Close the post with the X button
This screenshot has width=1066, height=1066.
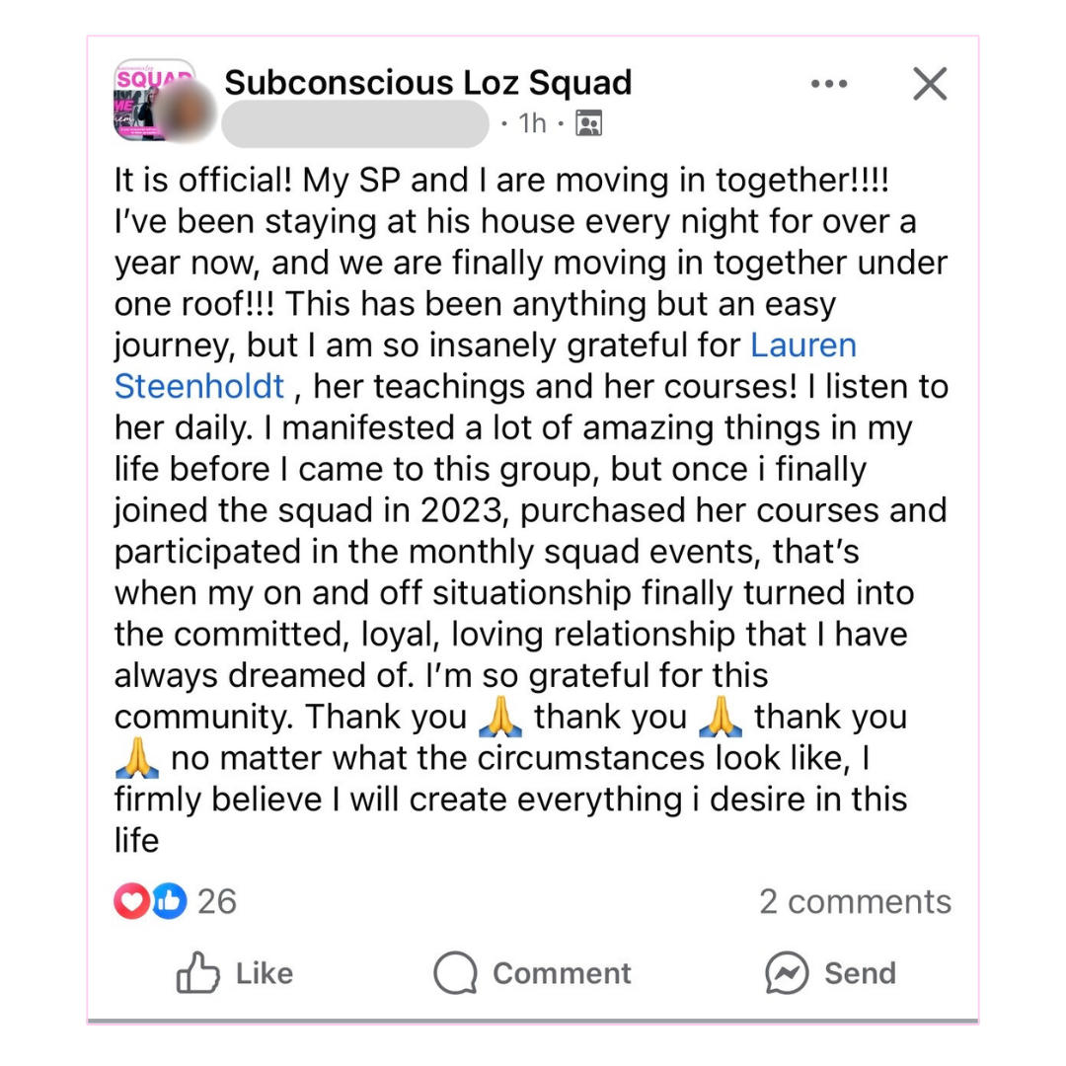[x=930, y=84]
